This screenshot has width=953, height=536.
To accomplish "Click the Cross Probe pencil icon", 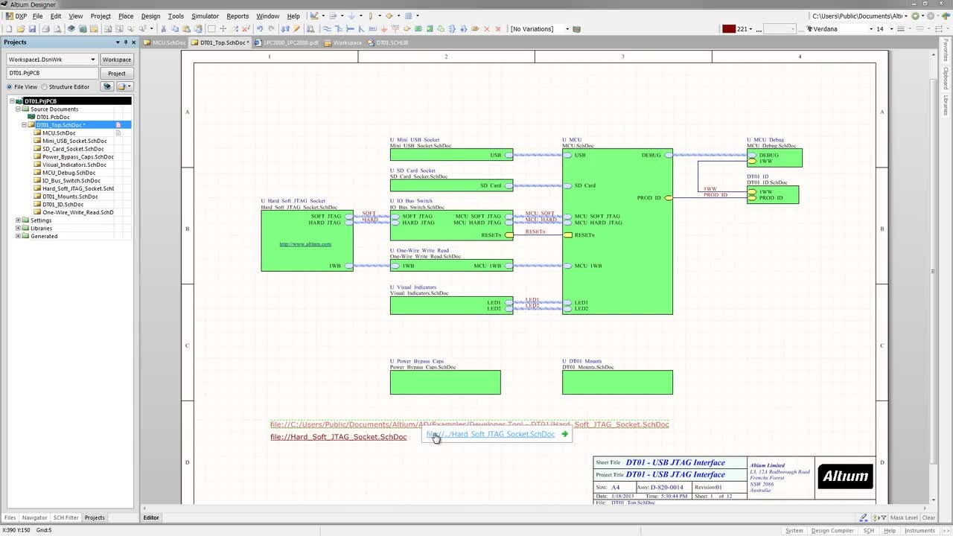I will pos(296,29).
